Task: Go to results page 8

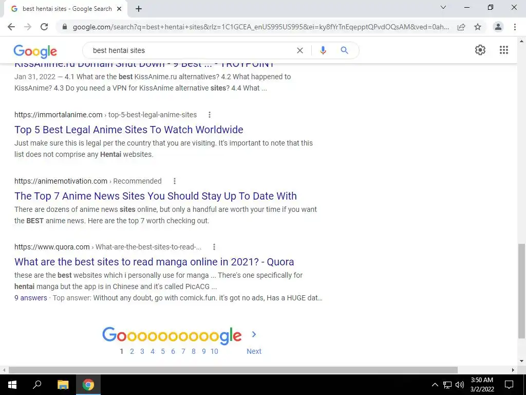Action: (194, 351)
